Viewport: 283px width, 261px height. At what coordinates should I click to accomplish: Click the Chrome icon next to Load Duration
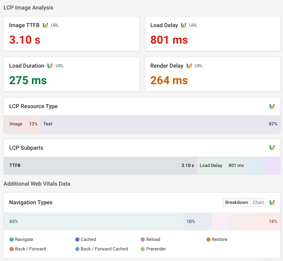tap(49, 66)
